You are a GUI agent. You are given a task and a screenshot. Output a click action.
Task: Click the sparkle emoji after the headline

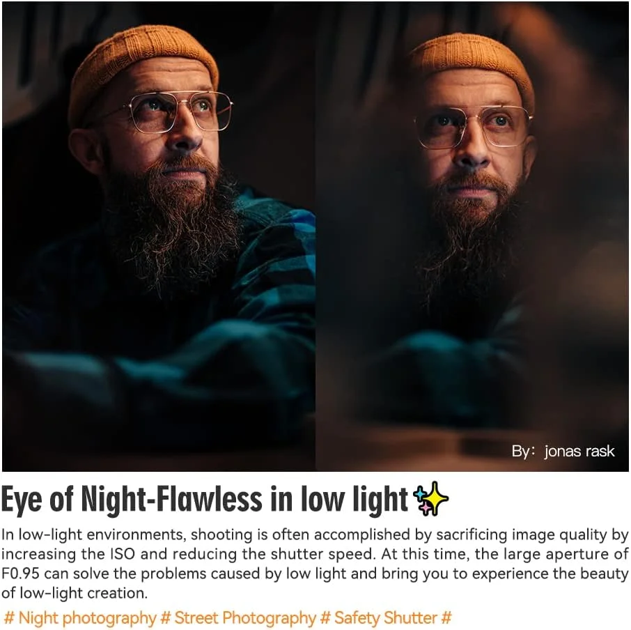point(431,499)
